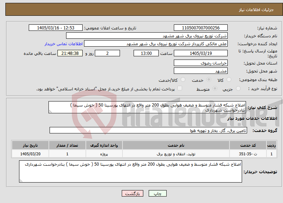Select the متوسط purchase type radio

click(215, 88)
